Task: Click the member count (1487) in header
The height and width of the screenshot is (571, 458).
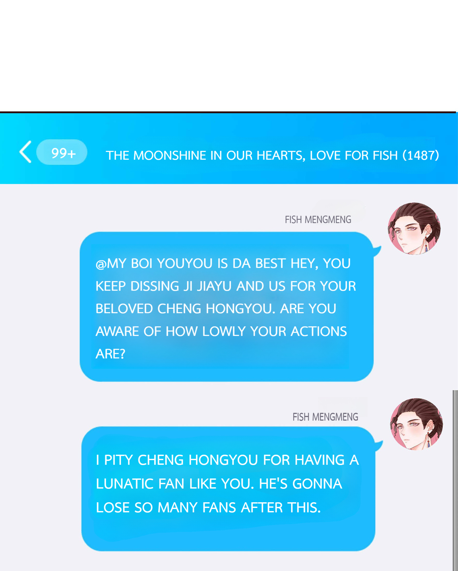Action: 421,155
